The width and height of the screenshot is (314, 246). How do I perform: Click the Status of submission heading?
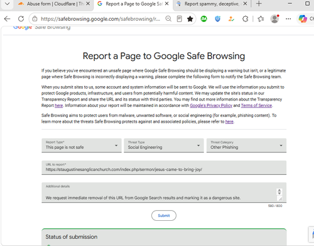point(72,237)
